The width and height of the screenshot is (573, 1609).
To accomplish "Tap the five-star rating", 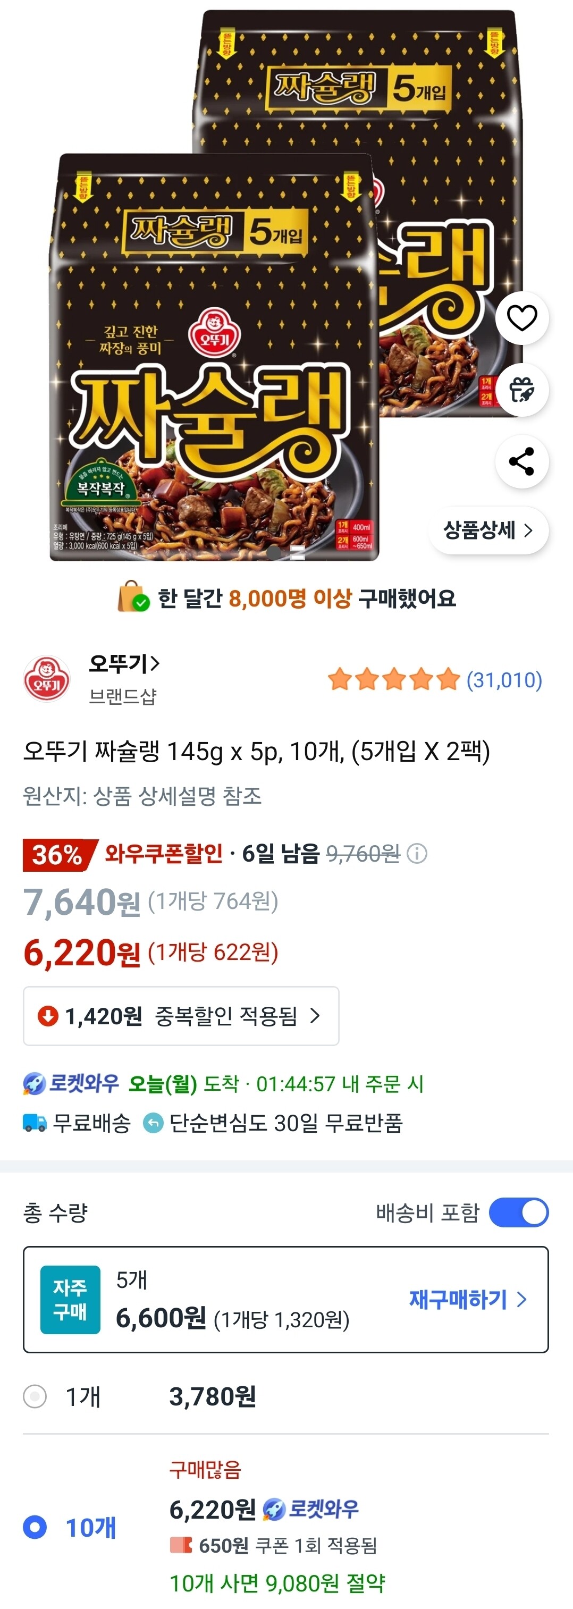I will 394,679.
